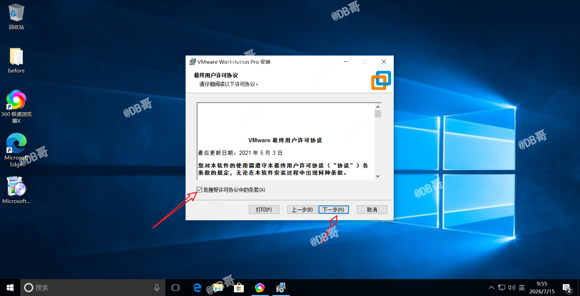Select the Microsoft... installer desktop icon
The image size is (580, 296).
[x=16, y=190]
